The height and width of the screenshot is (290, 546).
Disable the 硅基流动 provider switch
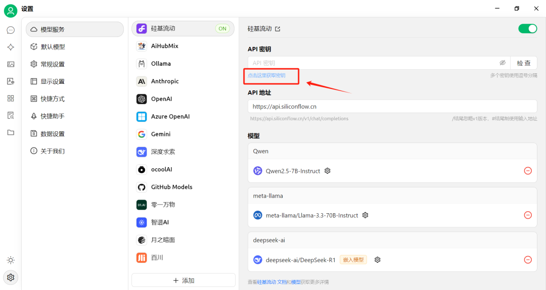click(x=527, y=29)
